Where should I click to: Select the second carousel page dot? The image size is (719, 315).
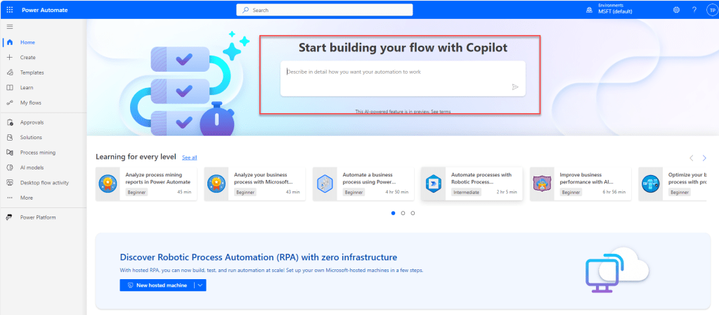click(403, 212)
